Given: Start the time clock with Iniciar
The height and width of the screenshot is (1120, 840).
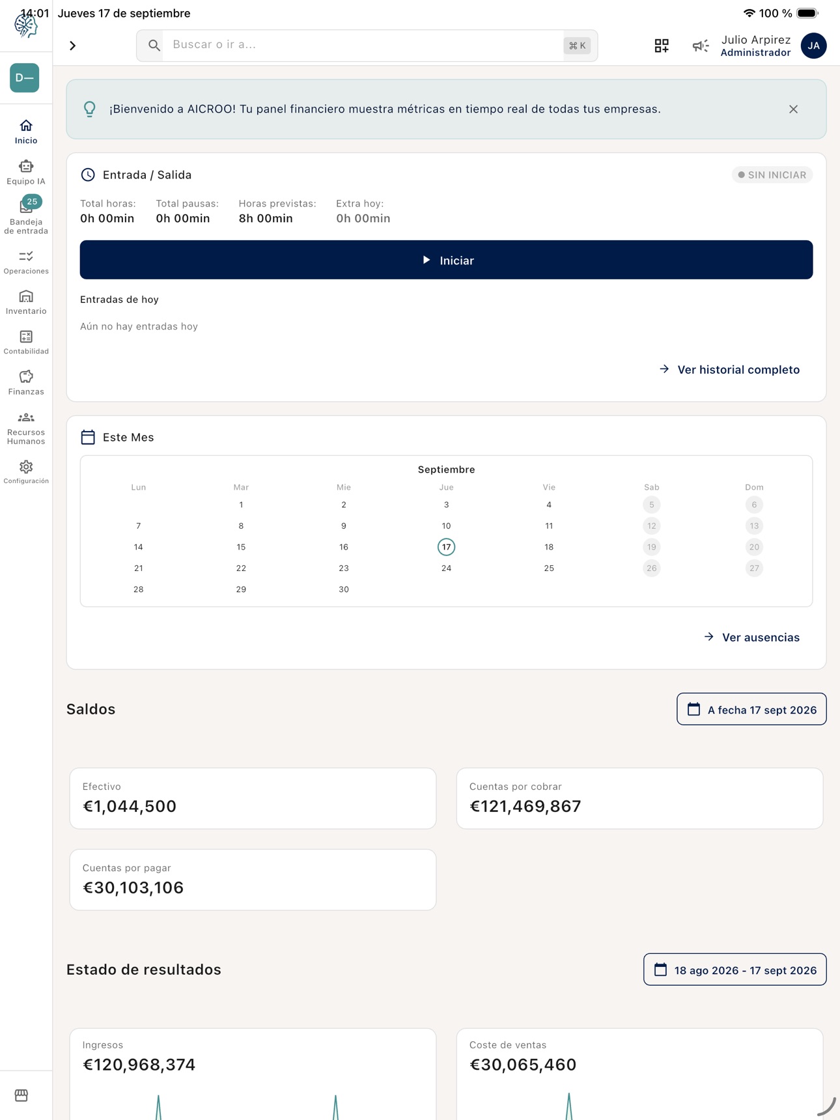Looking at the screenshot, I should (446, 260).
